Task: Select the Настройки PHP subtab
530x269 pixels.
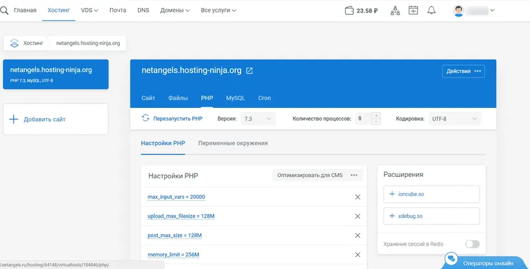Action: click(x=163, y=143)
